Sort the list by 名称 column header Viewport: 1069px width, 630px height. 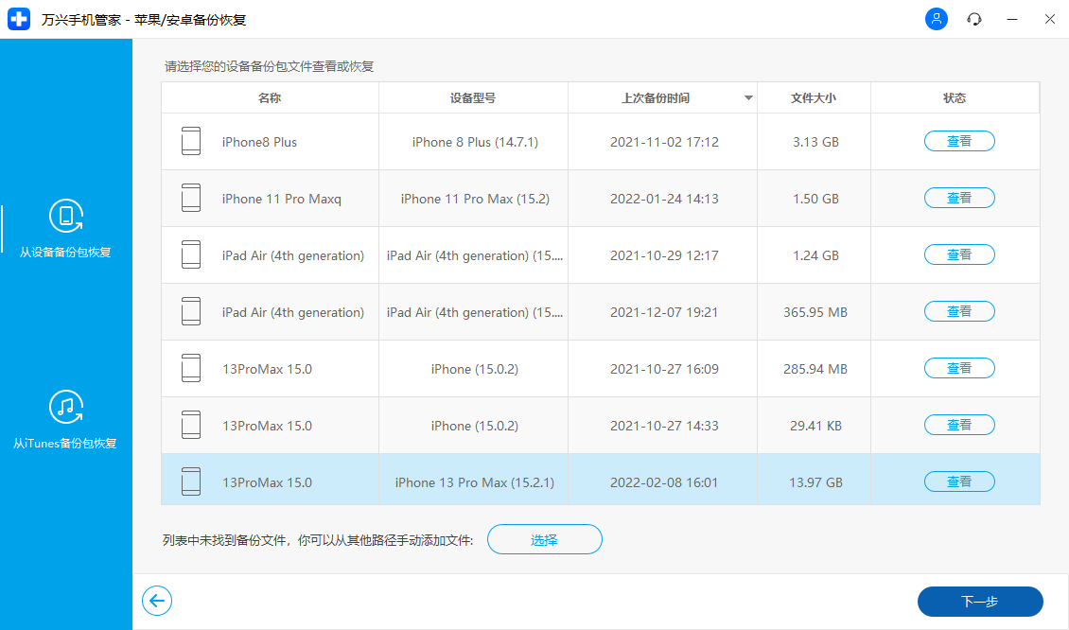tap(269, 97)
